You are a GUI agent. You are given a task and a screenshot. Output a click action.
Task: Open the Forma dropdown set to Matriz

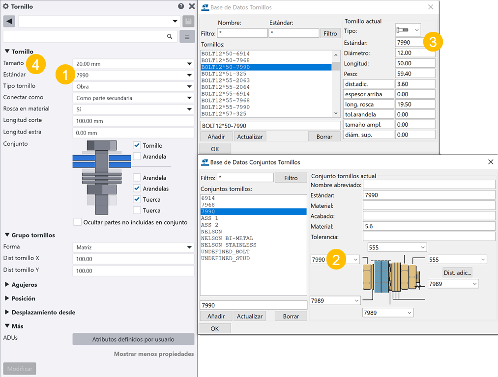coord(133,247)
